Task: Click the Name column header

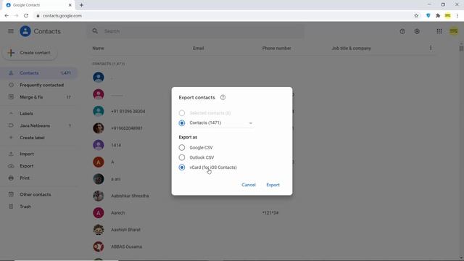Action: [x=98, y=48]
